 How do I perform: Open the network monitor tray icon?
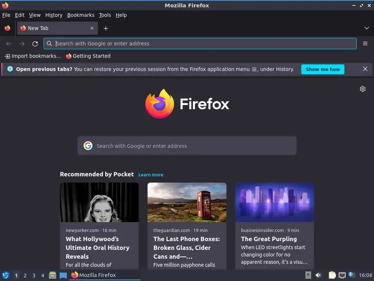[x=342, y=276]
